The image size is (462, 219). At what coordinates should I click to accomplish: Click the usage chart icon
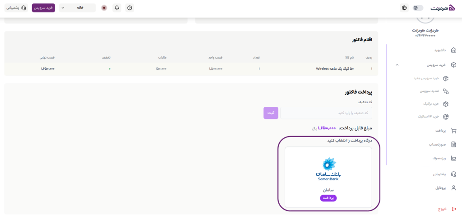(x=454, y=158)
